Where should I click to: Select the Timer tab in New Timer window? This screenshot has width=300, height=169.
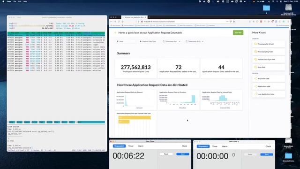(131, 146)
